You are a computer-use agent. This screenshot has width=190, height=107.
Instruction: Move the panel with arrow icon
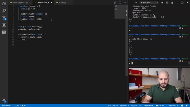pos(177,3)
